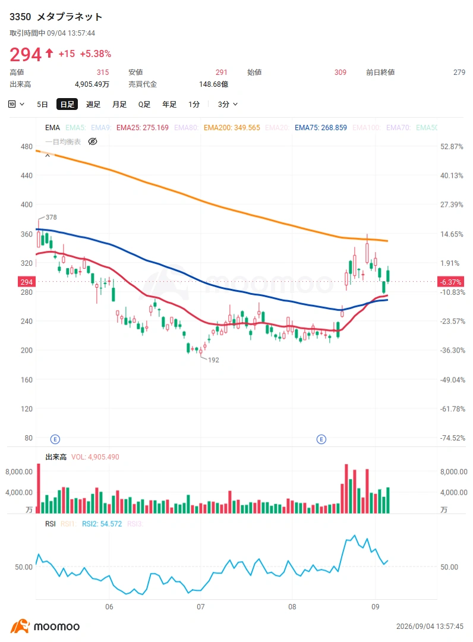Screen dimensions: 473x642
Task: Click the 378 high price annotation
Action: (x=51, y=218)
